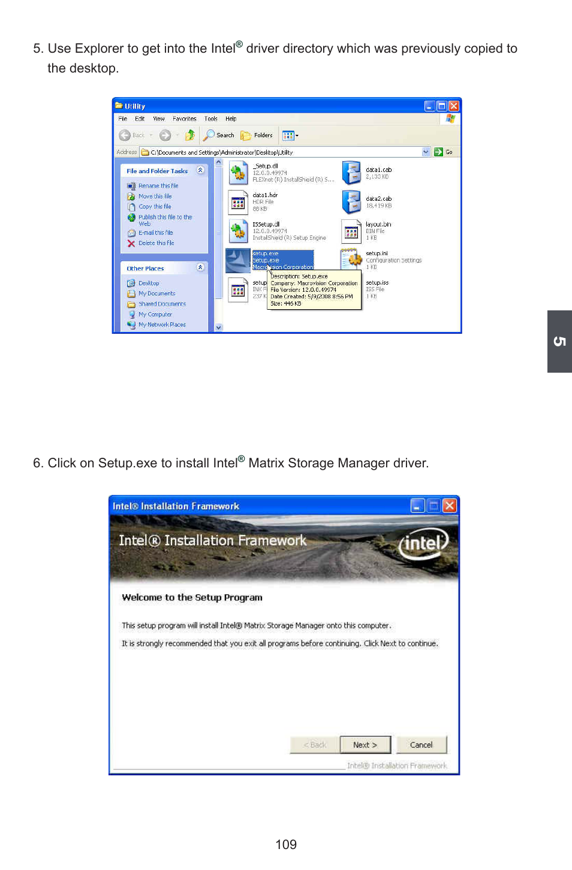Open the File menu
572x870 pixels.
click(123, 119)
